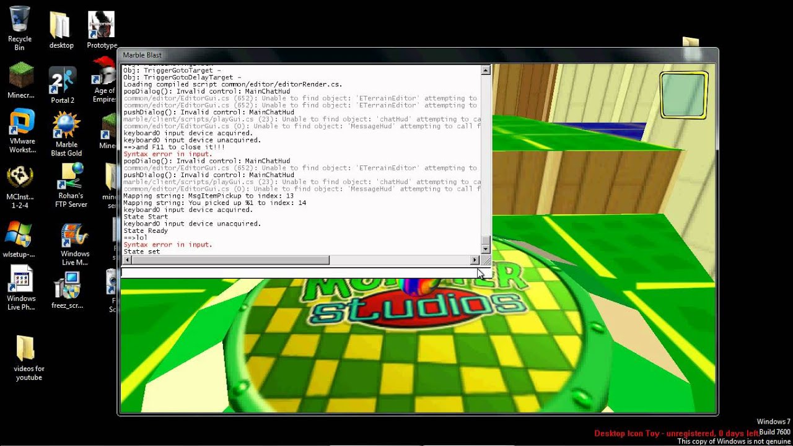Viewport: 793px width, 446px height.
Task: Open Rohan's FTP Server shortcut
Action: (71, 185)
